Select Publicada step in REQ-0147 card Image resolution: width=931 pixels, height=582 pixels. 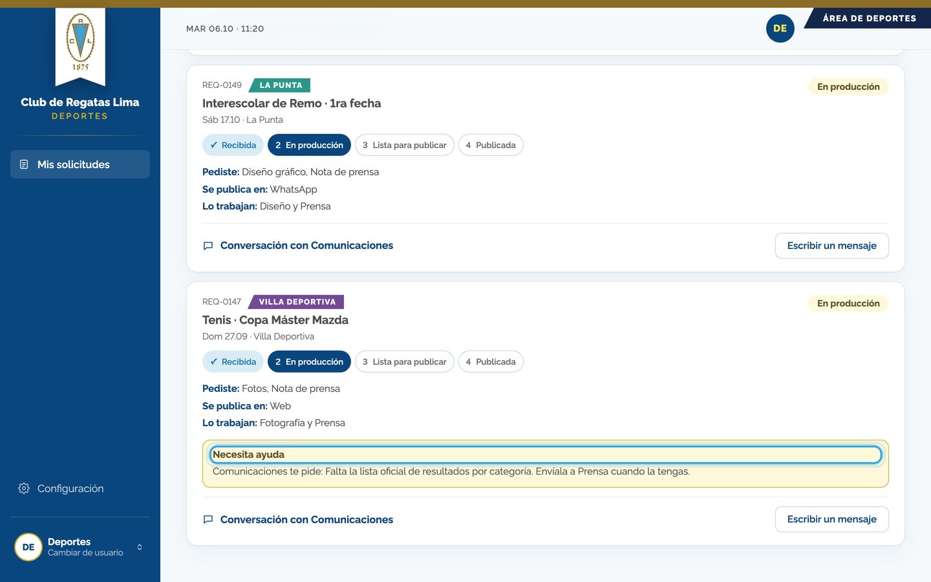pyautogui.click(x=491, y=361)
